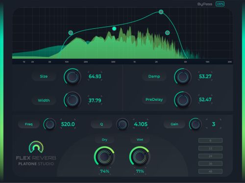Click the PreDelay knob
245x183 pixels.
click(x=183, y=100)
